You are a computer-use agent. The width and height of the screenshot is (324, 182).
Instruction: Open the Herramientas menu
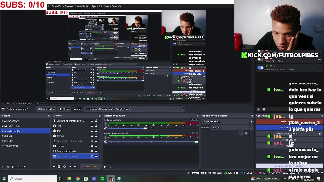[x=82, y=6]
